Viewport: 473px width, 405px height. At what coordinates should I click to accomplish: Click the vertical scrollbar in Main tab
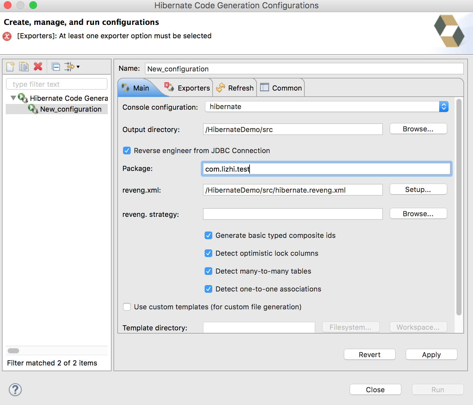(459, 207)
